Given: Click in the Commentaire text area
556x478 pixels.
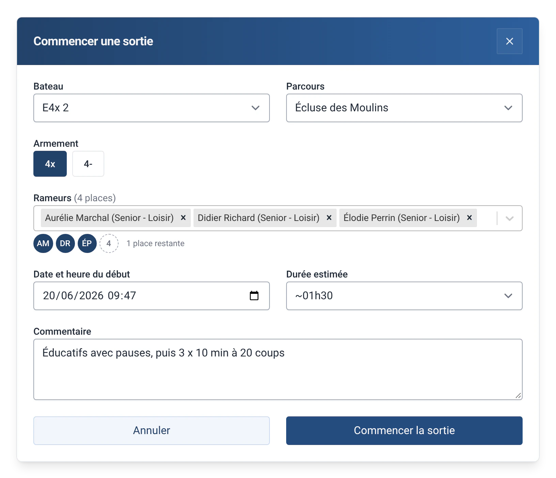Looking at the screenshot, I should point(278,369).
